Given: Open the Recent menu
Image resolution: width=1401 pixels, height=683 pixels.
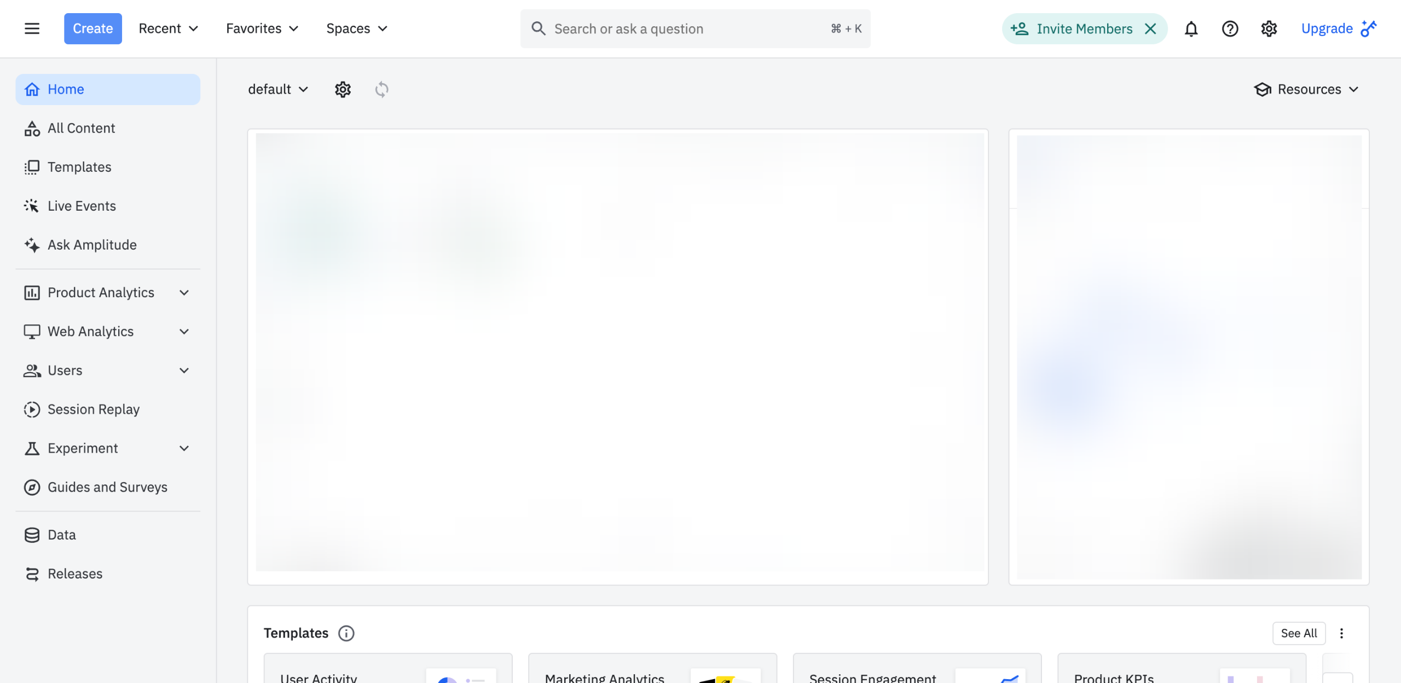Looking at the screenshot, I should tap(168, 28).
